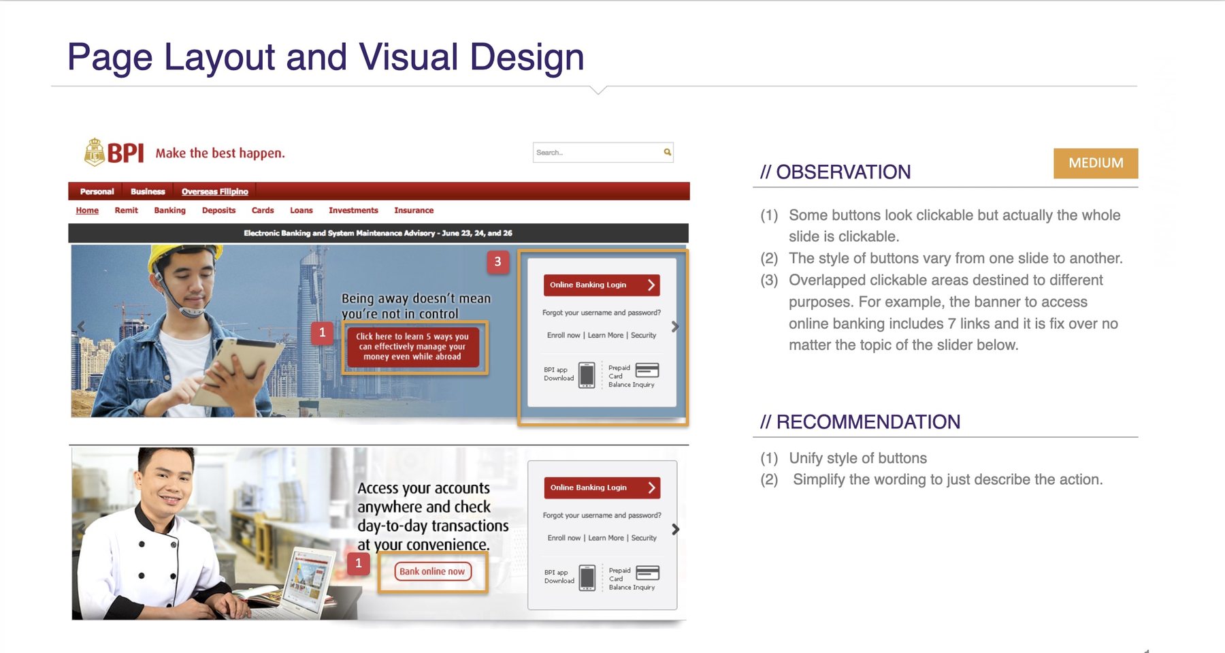The image size is (1225, 653).
Task: Click 'Learn More' in the upper slide
Action: click(606, 335)
